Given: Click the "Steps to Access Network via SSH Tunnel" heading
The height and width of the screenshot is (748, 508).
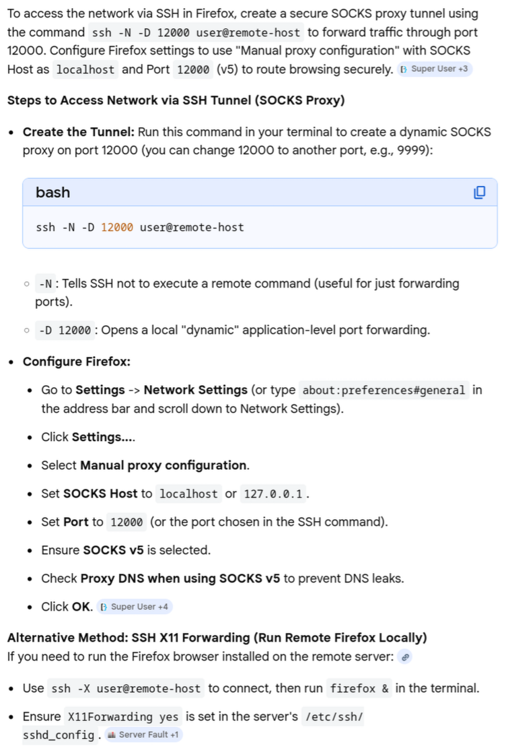Looking at the screenshot, I should coord(176,100).
